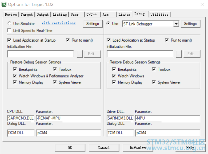
Task: Select the Use hardware debugger radio button
Action: click(108, 23)
